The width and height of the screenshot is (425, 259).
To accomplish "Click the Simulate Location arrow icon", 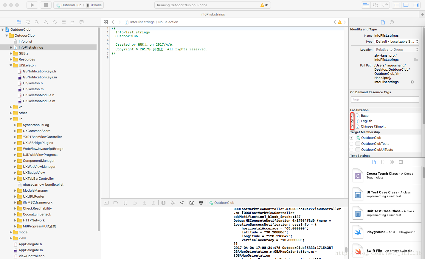I will [182, 203].
